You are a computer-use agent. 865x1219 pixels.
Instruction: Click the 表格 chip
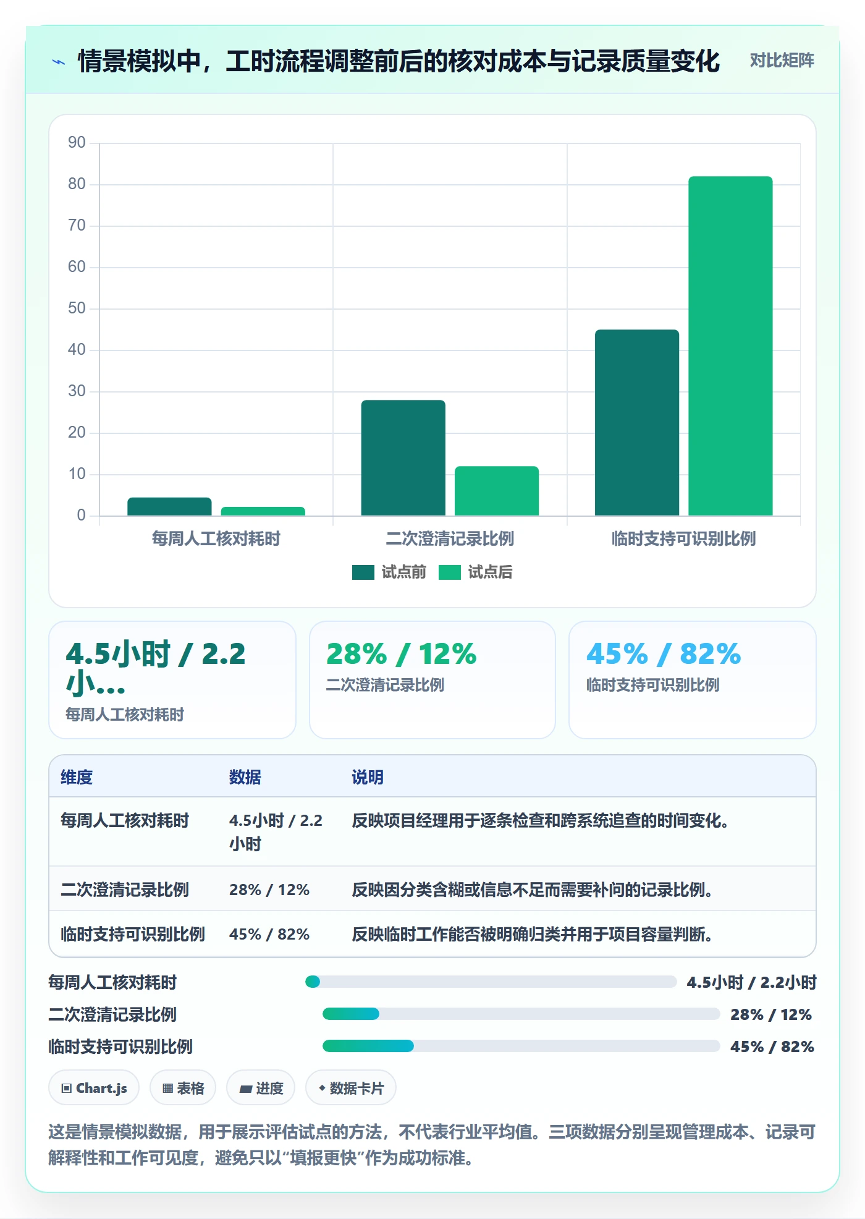tap(183, 1088)
